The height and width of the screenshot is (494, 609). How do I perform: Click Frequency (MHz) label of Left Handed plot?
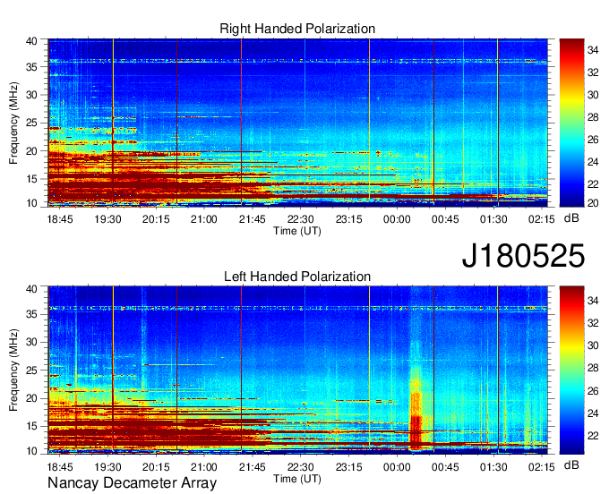13,370
